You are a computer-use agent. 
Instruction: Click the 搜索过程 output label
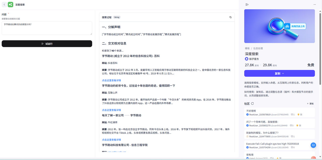tap(107, 17)
